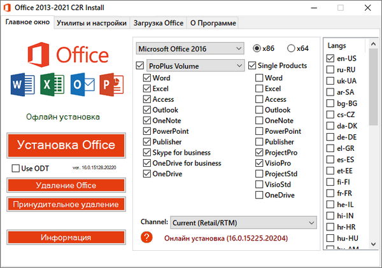The height and width of the screenshot is (268, 382).
Task: Click the red question mark help icon
Action: coord(148,237)
